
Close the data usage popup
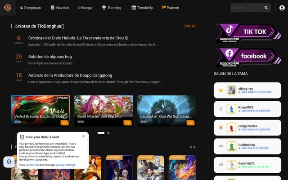coord(83,136)
